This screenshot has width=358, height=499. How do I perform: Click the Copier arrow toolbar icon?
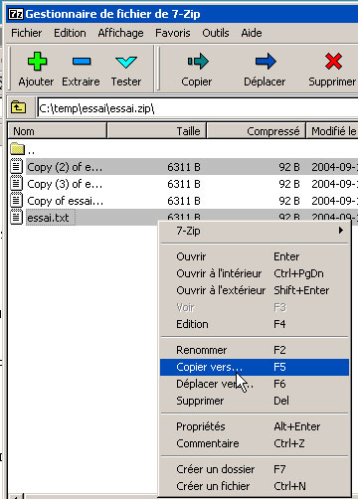pyautogui.click(x=198, y=62)
